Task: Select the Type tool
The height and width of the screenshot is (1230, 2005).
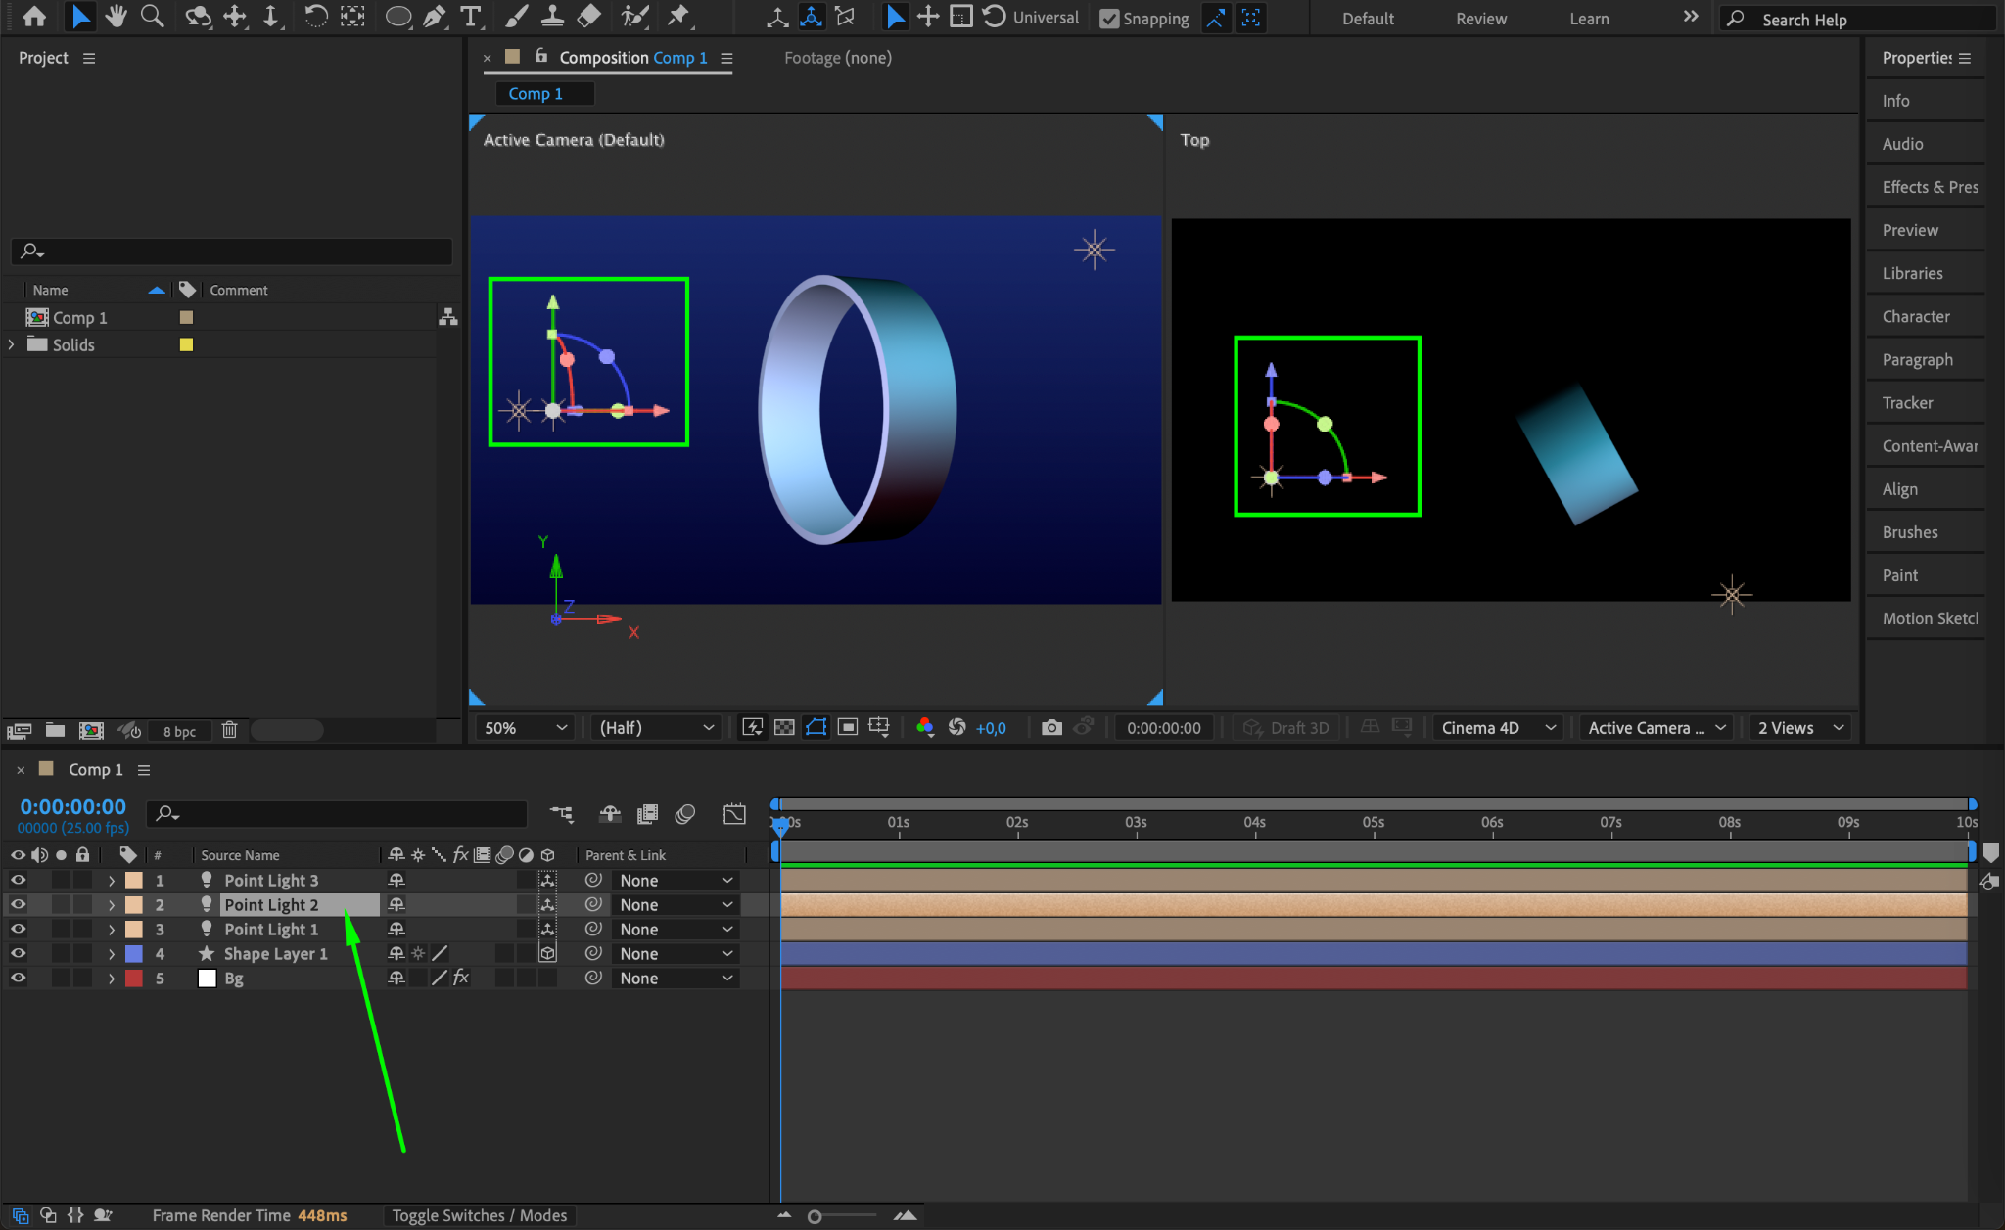Action: (x=470, y=17)
